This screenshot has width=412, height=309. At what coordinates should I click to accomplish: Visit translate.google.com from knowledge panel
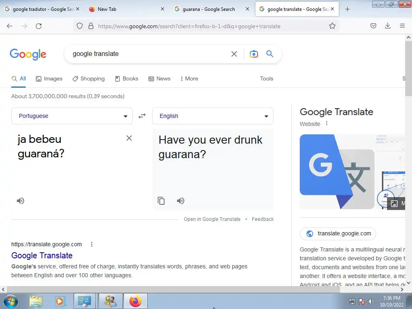[338, 234]
